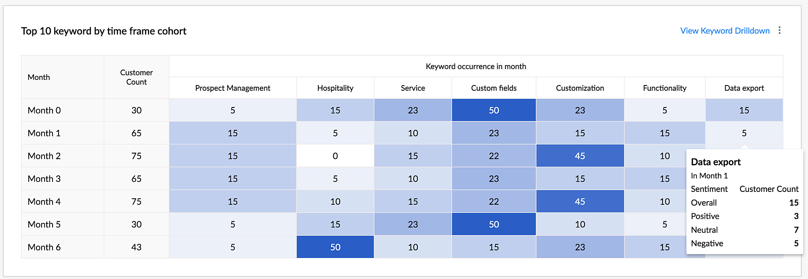This screenshot has width=808, height=279.
Task: Click the Functionality column header
Action: (x=665, y=88)
